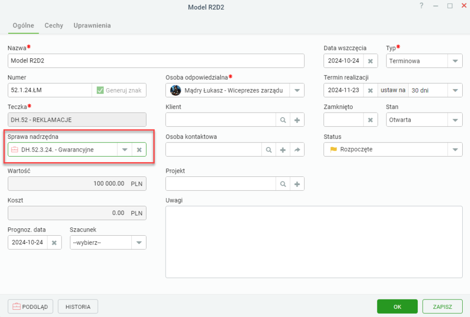Add a new Projekt

[x=297, y=184]
